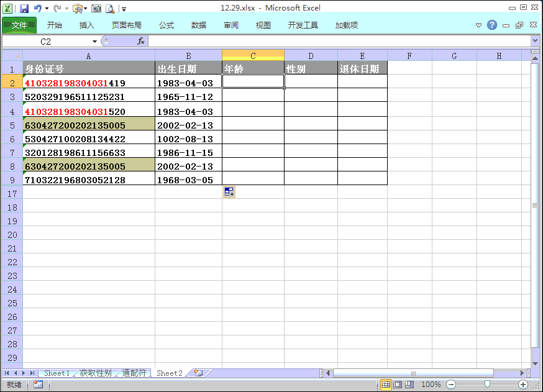Click the macro record icon in status bar
The width and height of the screenshot is (543, 392).
point(38,385)
